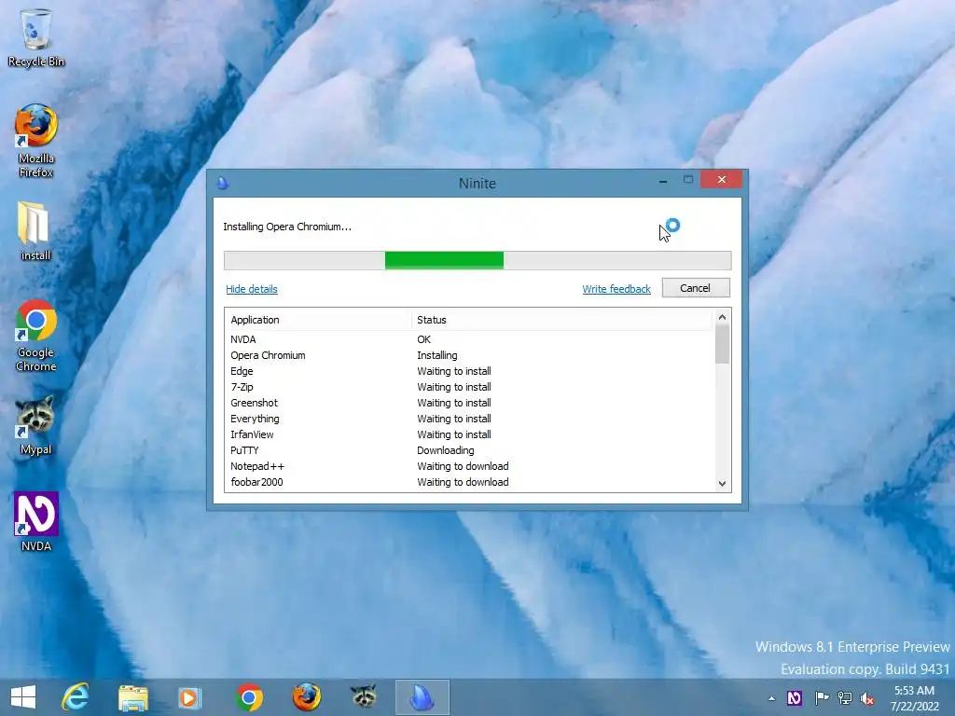This screenshot has height=716, width=955.
Task: Open the Write feedback link
Action: [616, 289]
